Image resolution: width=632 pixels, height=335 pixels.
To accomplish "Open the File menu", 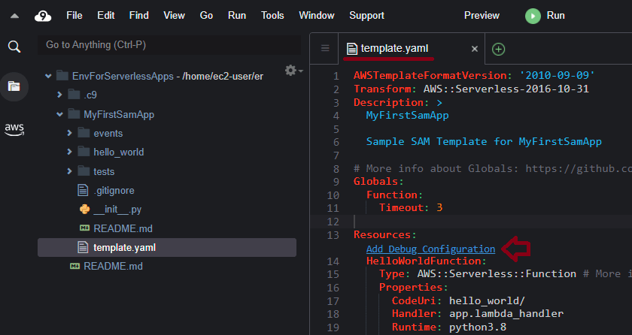I will [x=74, y=16].
